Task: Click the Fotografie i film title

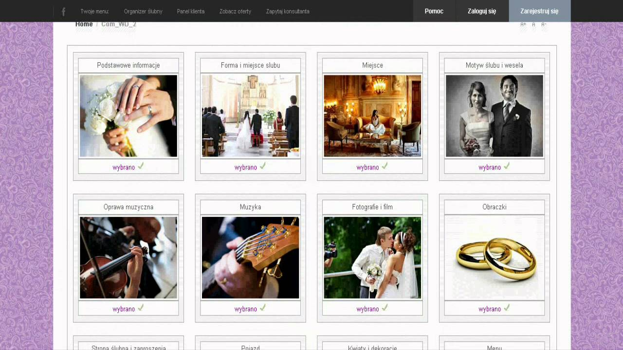Action: click(372, 207)
